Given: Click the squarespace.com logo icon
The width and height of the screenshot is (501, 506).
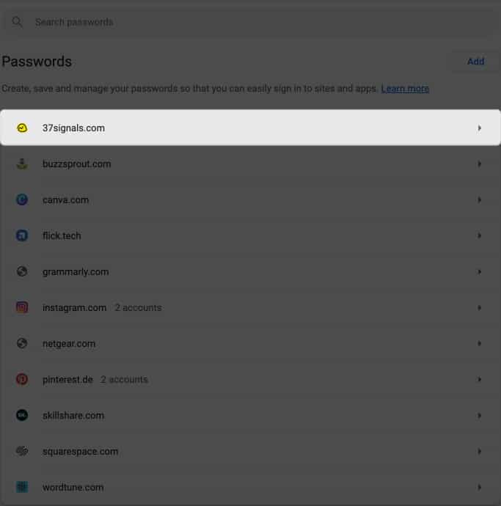Looking at the screenshot, I should [22, 452].
